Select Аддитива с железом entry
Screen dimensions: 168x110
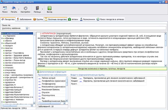(14, 99)
